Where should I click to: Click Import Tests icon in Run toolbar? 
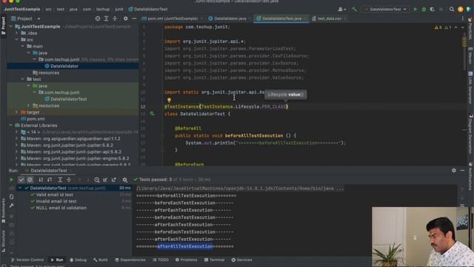[105, 179]
